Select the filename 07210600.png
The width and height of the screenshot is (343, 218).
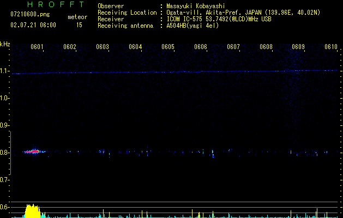click(x=30, y=15)
